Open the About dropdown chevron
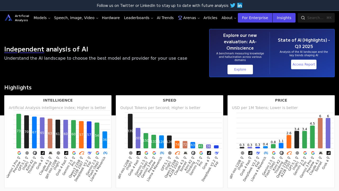 click(235, 18)
